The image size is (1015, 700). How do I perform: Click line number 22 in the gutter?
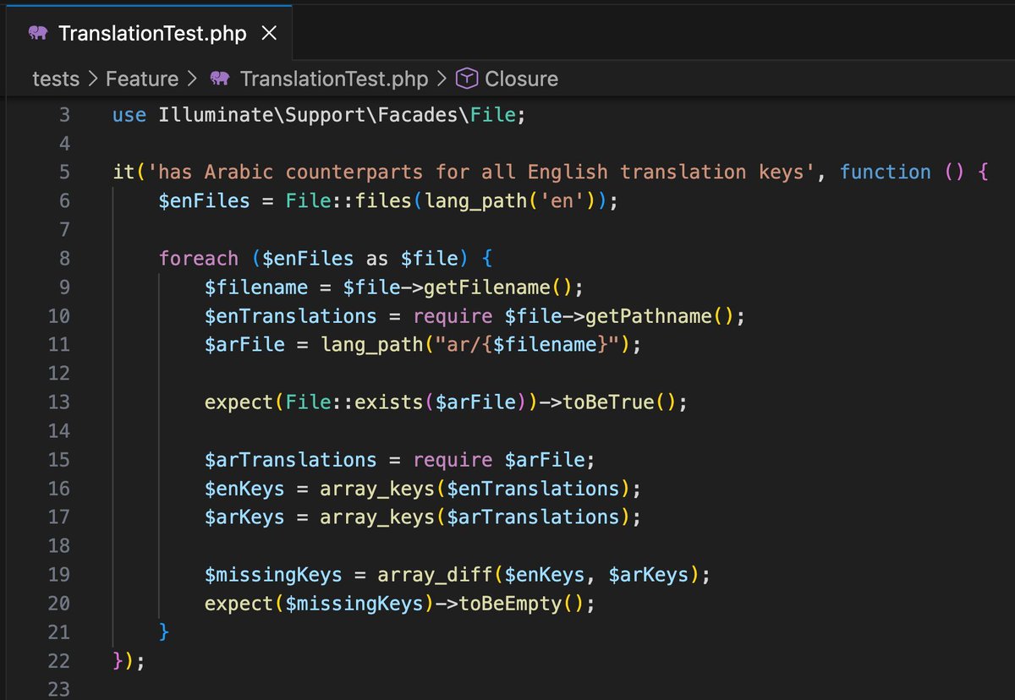click(58, 661)
